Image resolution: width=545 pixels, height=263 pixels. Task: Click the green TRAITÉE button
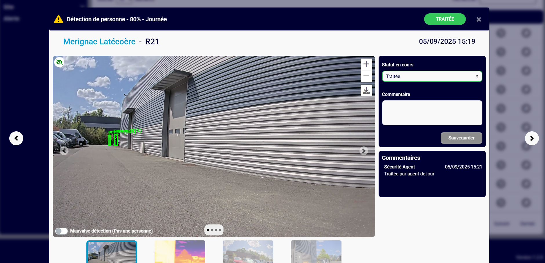(x=445, y=19)
